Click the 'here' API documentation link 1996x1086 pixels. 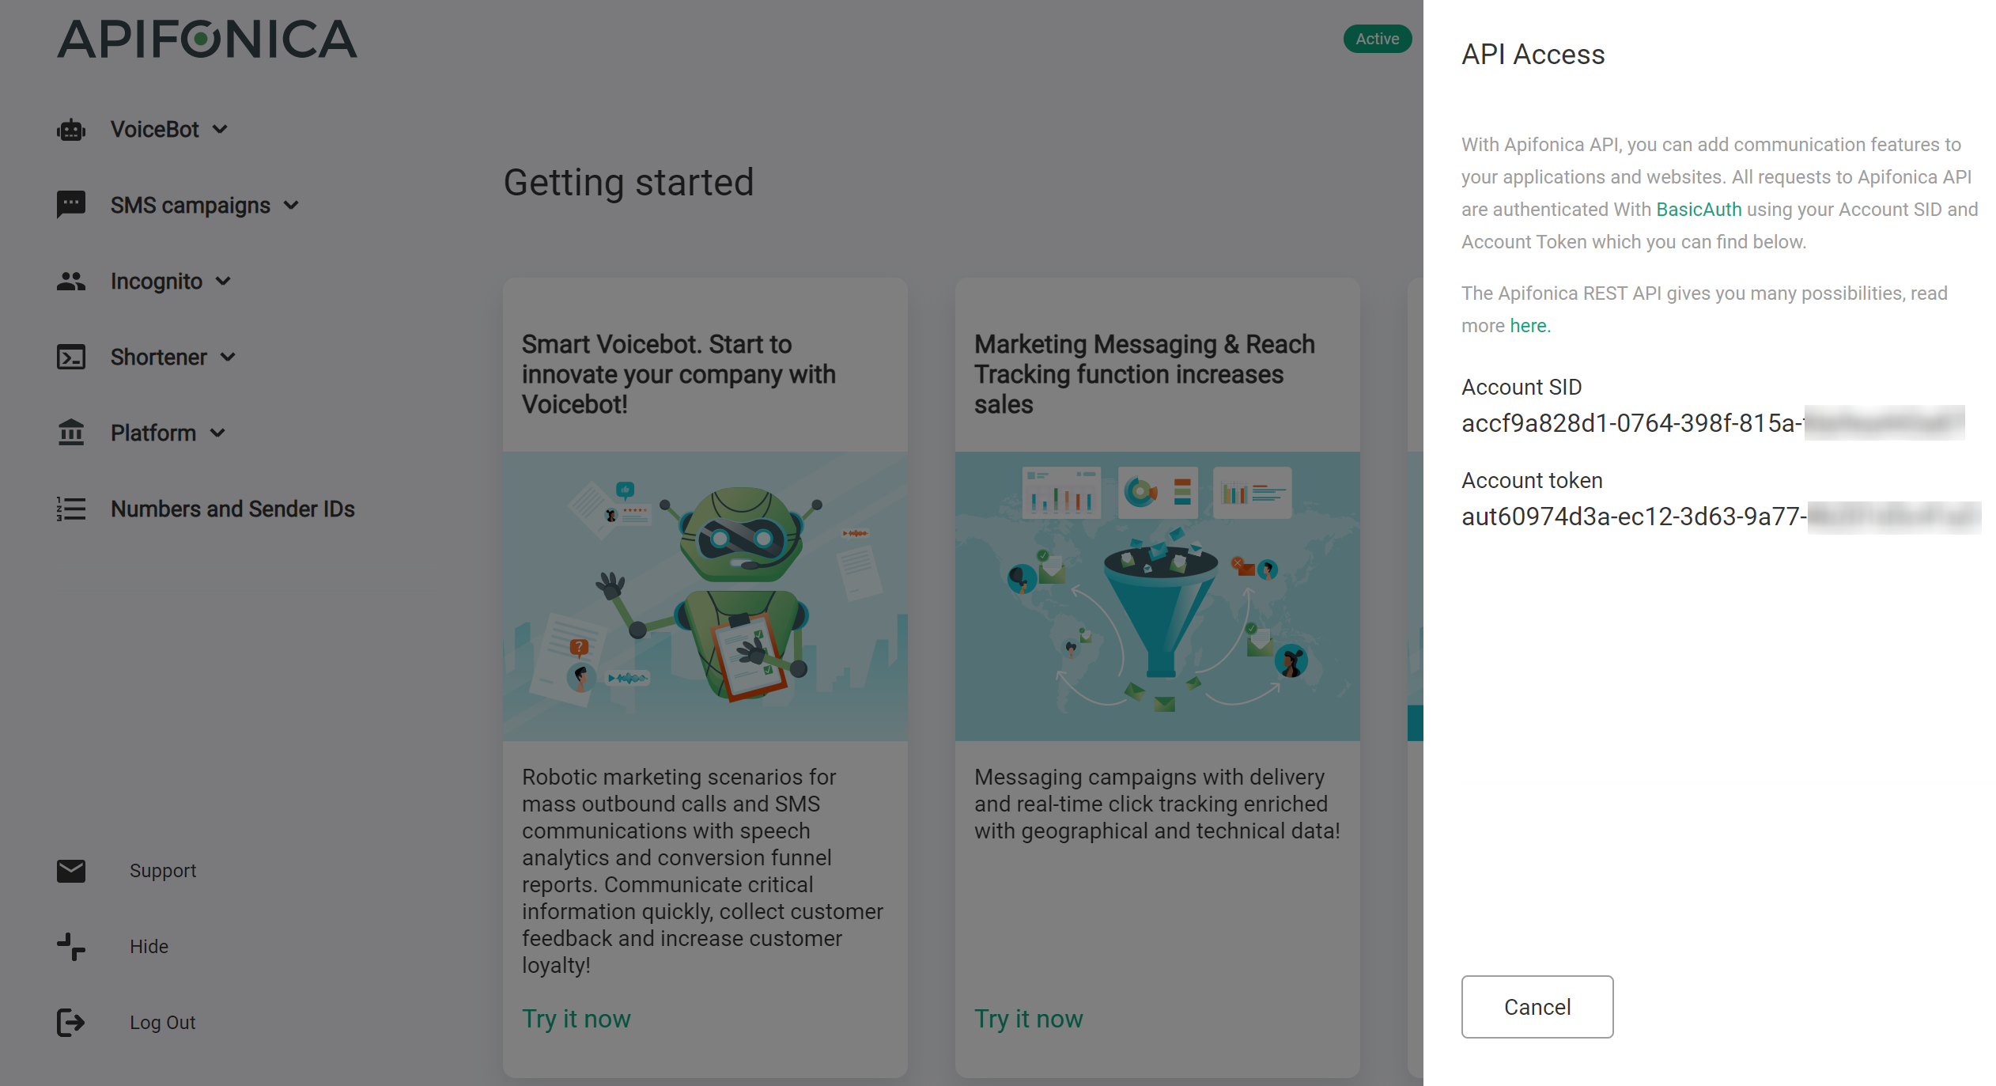[1527, 325]
